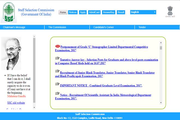180x120 pixels.
Task: Open the Tender menu
Action: tap(142, 27)
